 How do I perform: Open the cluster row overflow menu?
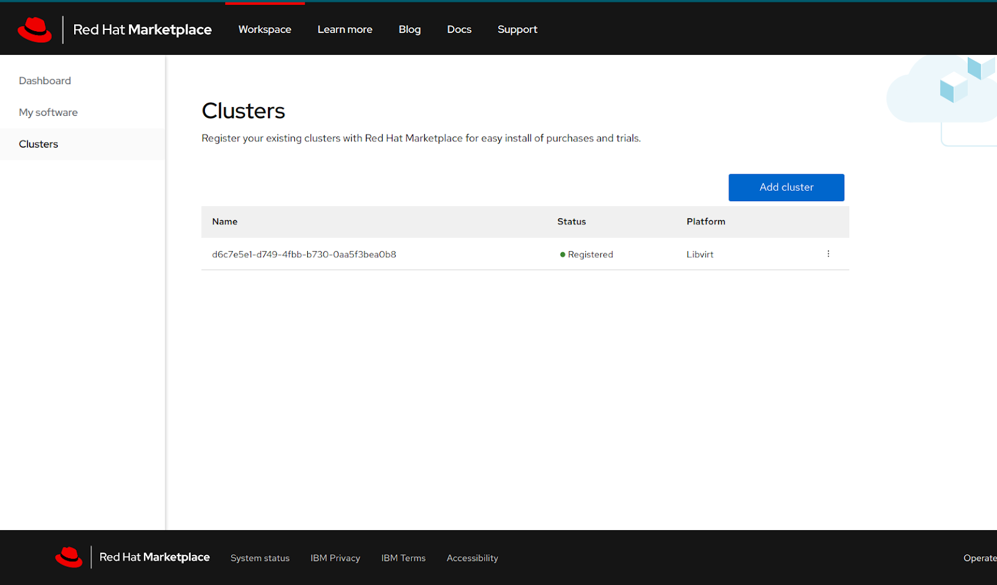[x=828, y=254]
